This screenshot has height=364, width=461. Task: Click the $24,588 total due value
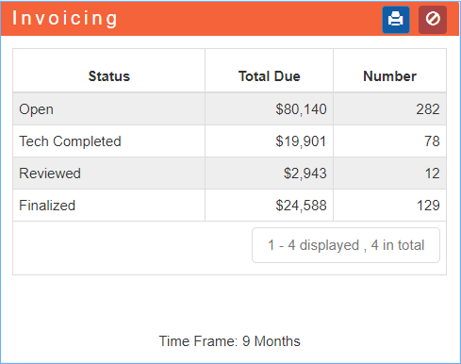[x=301, y=206]
